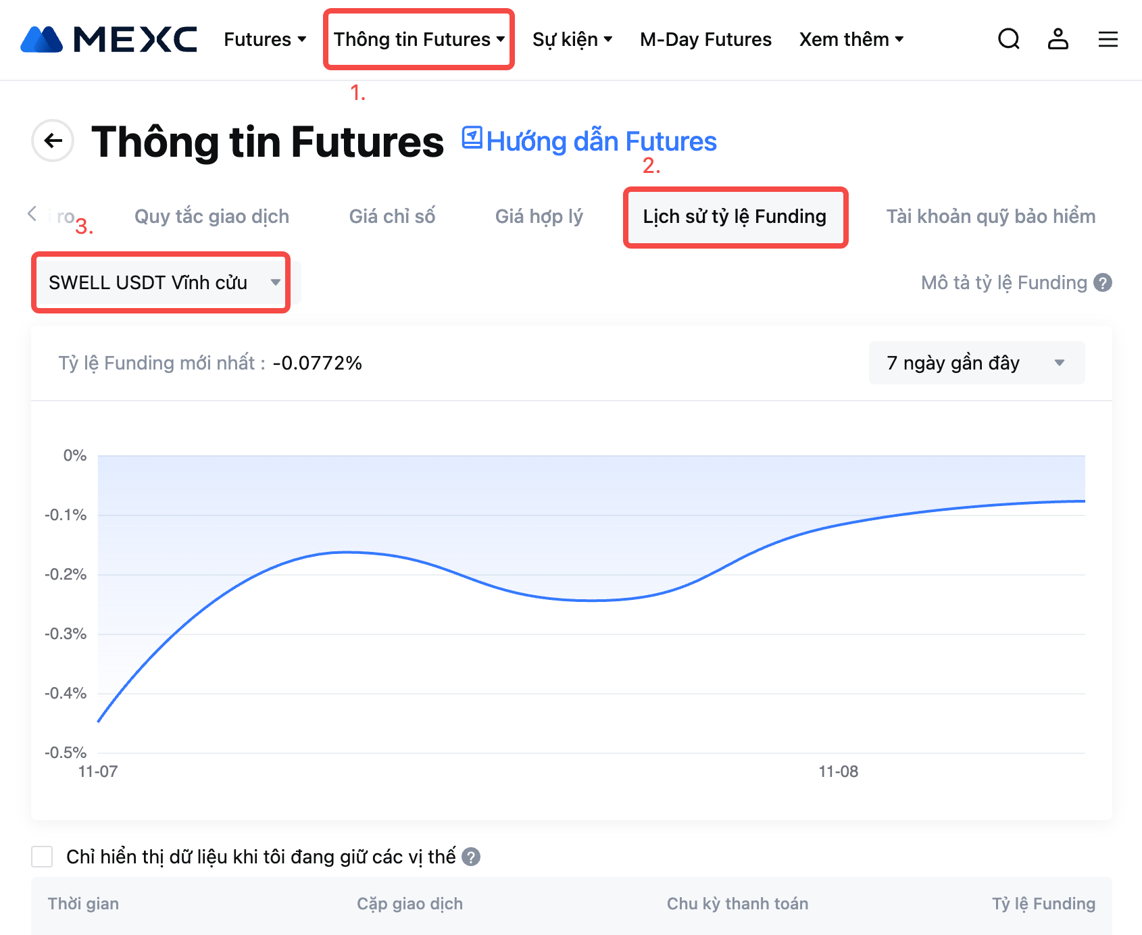The image size is (1142, 935).
Task: Open the 7 ngày gần đây range dropdown
Action: (976, 363)
